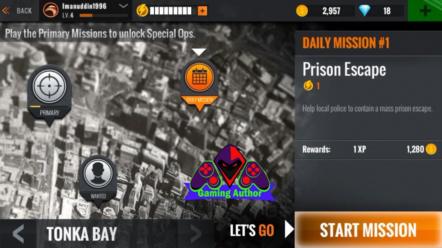Select the Daily Mission calendar marker
Image resolution: width=442 pixels, height=248 pixels.
(199, 84)
